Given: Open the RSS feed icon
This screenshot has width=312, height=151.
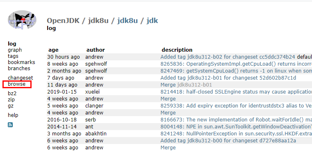Looking at the screenshot, I should (x=10, y=125).
